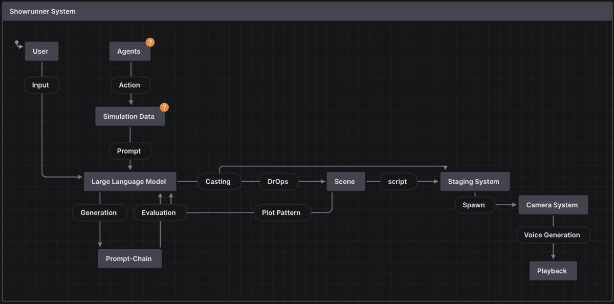Image resolution: width=614 pixels, height=304 pixels.
Task: Select the Playback node
Action: (553, 271)
